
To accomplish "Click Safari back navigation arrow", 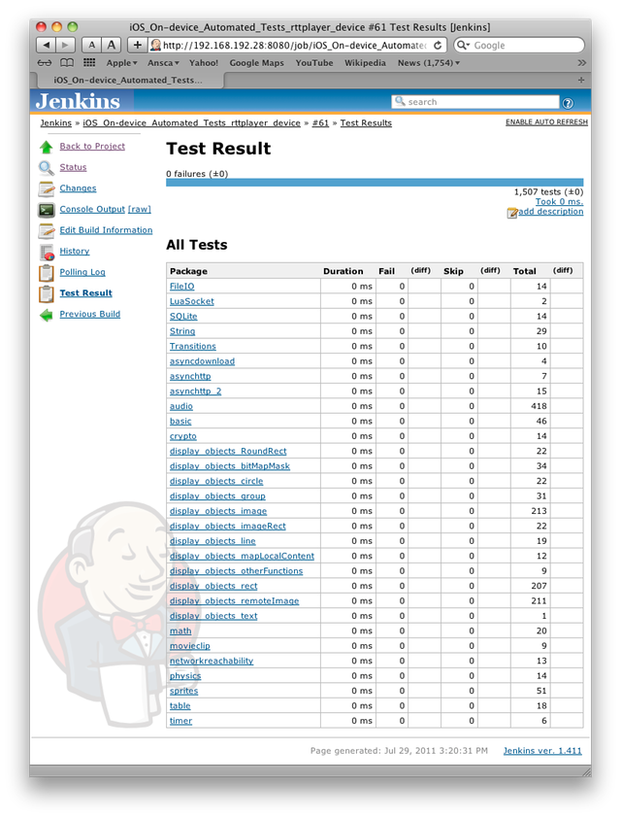I will tap(46, 46).
